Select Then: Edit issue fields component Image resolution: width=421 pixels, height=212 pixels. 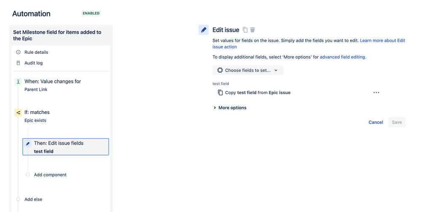pos(66,147)
